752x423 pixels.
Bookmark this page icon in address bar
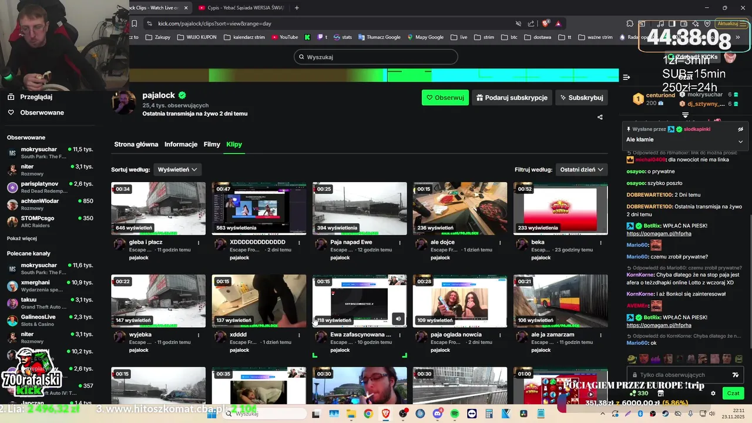coord(134,23)
